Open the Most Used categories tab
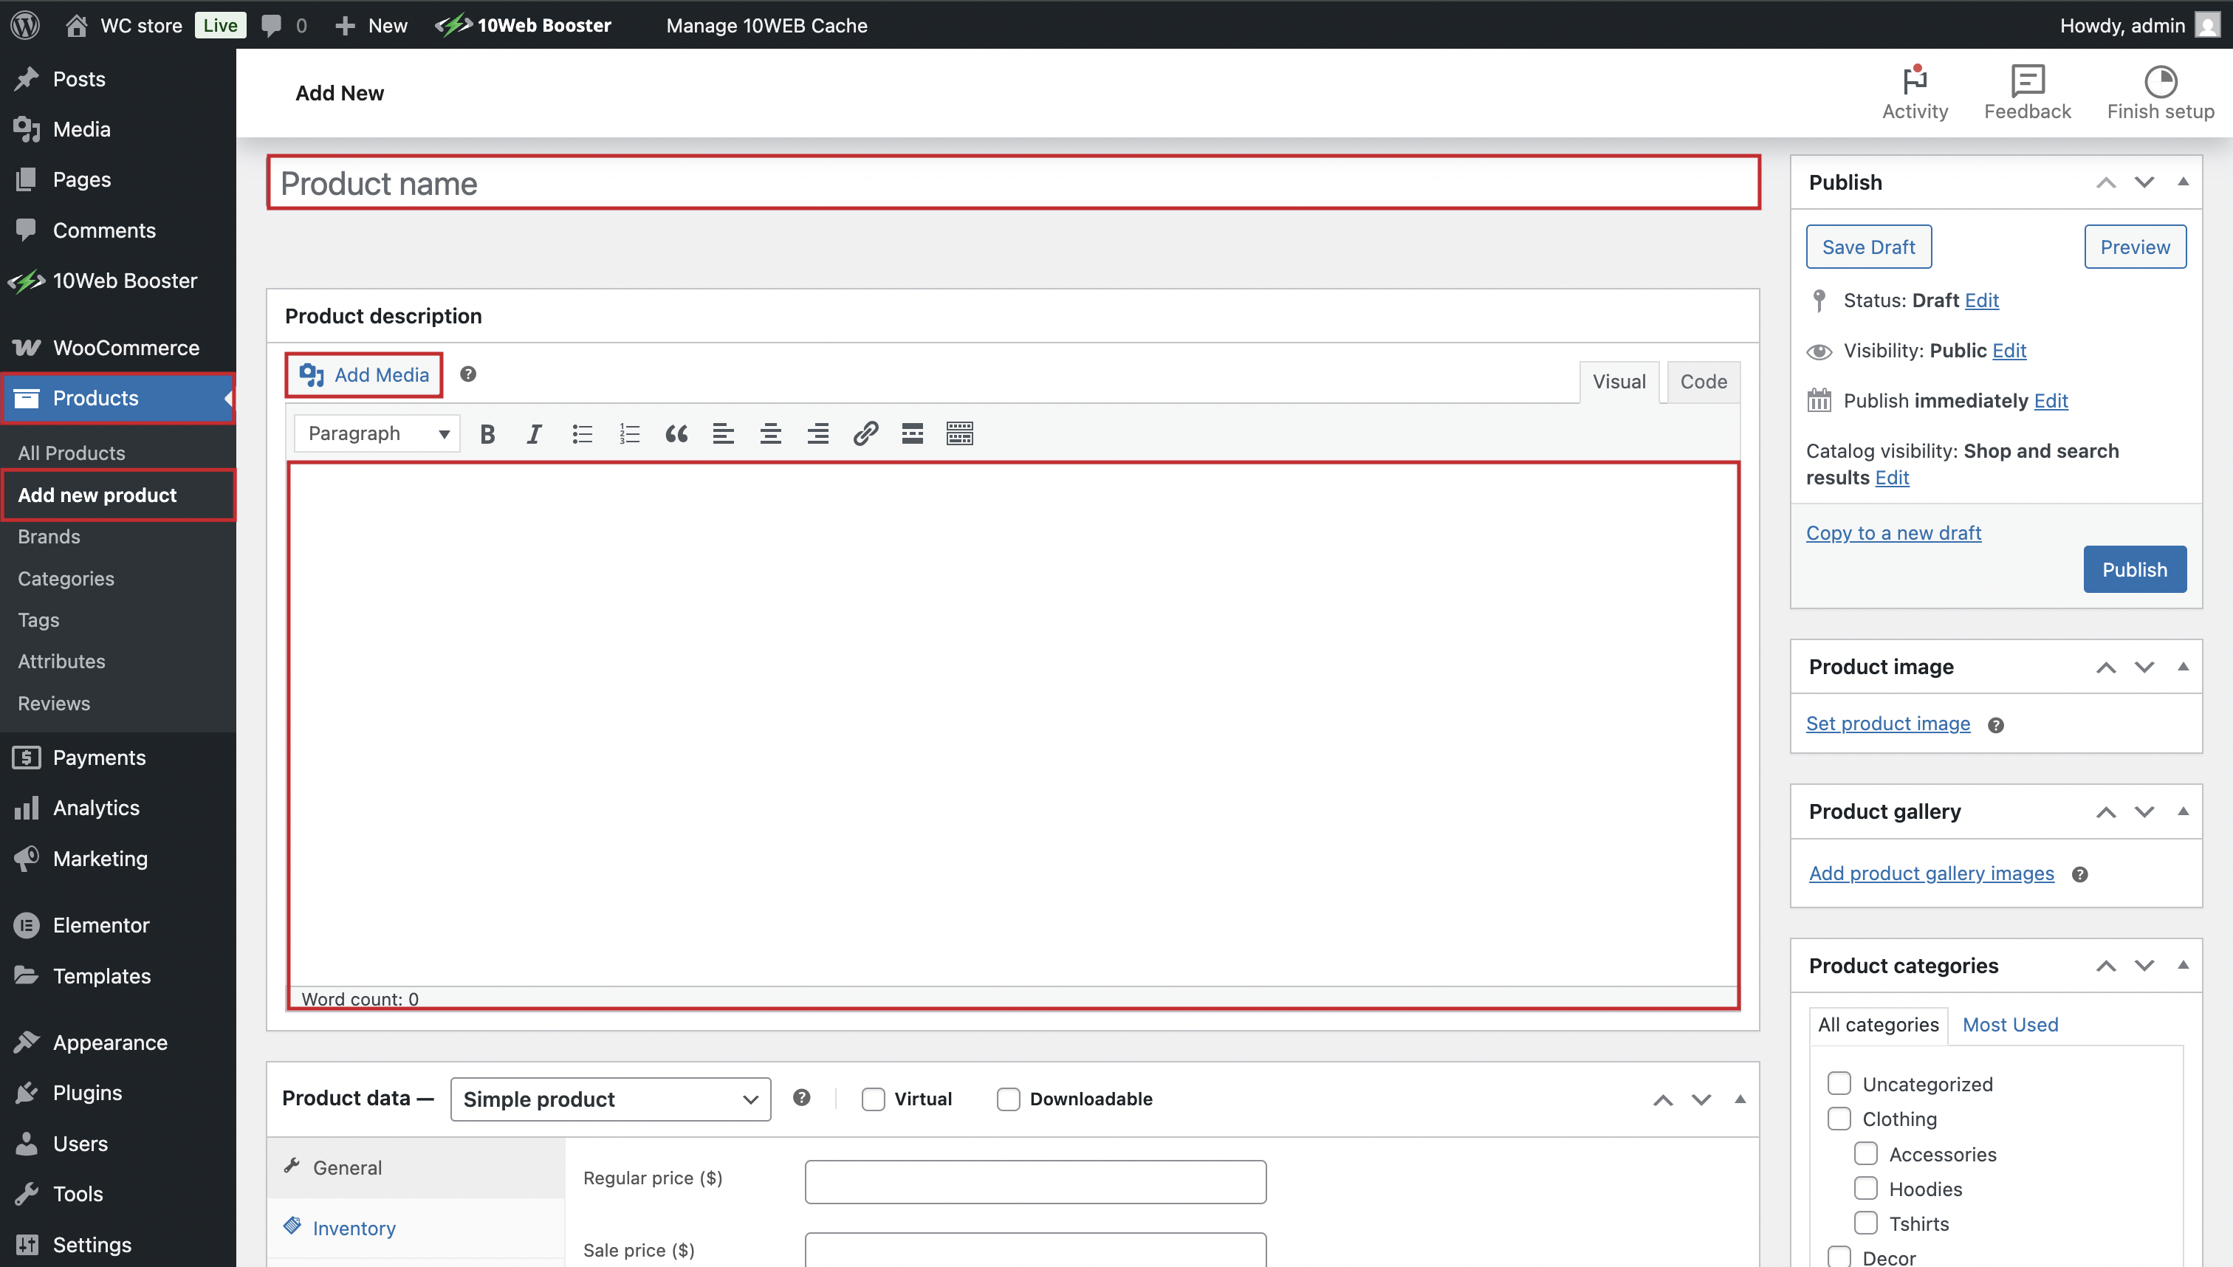 point(2010,1024)
